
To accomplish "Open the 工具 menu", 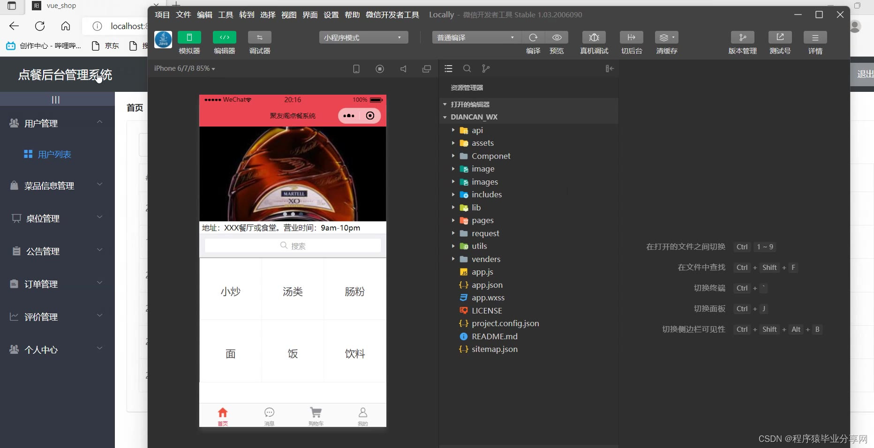I will coord(226,15).
